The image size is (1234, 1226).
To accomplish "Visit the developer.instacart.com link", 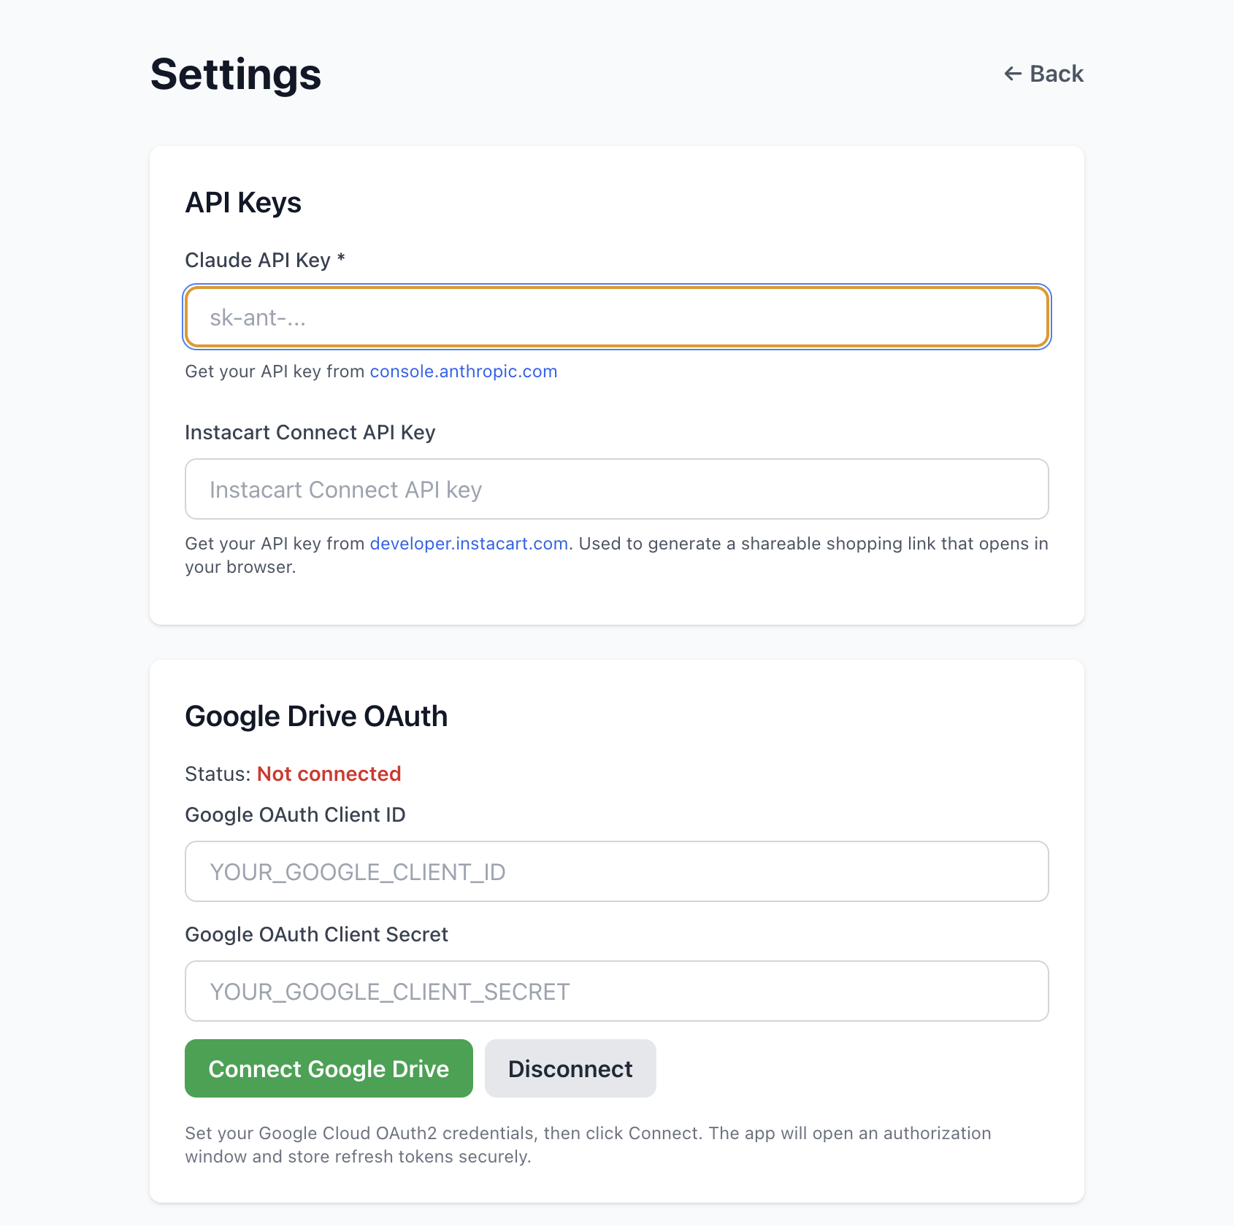I will tap(469, 544).
